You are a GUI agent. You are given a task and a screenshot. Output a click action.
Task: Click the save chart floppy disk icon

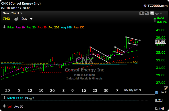(152, 13)
